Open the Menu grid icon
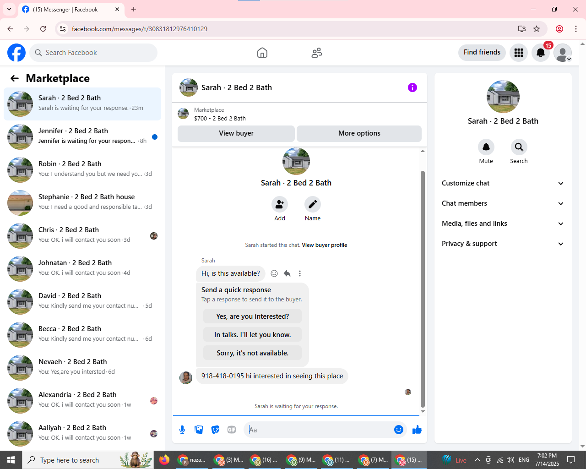This screenshot has height=469, width=586. (x=519, y=53)
